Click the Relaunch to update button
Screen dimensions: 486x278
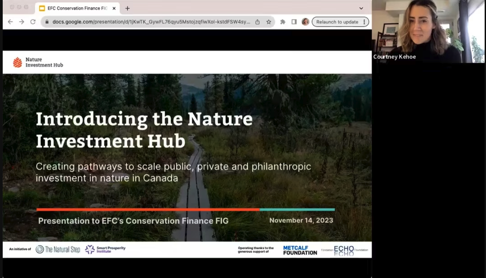coord(337,22)
